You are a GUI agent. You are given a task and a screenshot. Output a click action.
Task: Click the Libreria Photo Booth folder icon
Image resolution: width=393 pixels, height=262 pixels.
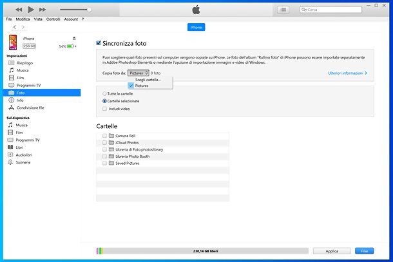111,156
